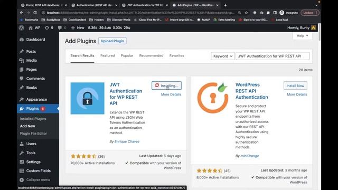
Task: Open the comments bubble in admin bar
Action: 62,28
